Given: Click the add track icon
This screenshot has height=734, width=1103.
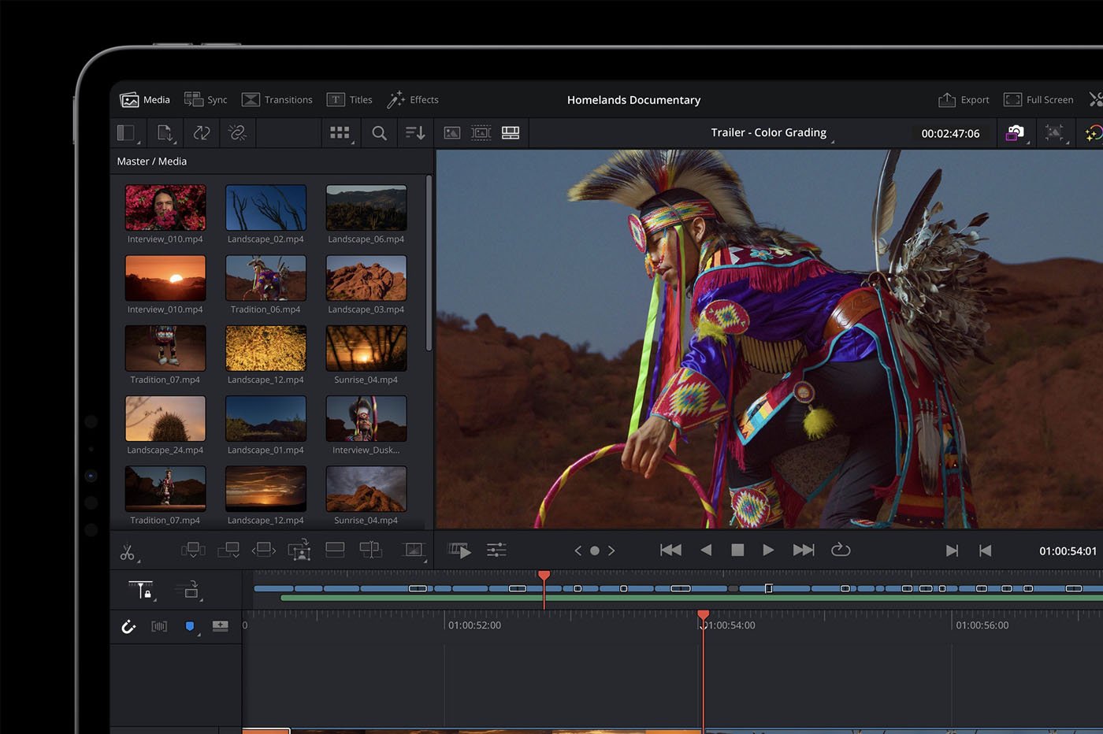Looking at the screenshot, I should tap(221, 626).
